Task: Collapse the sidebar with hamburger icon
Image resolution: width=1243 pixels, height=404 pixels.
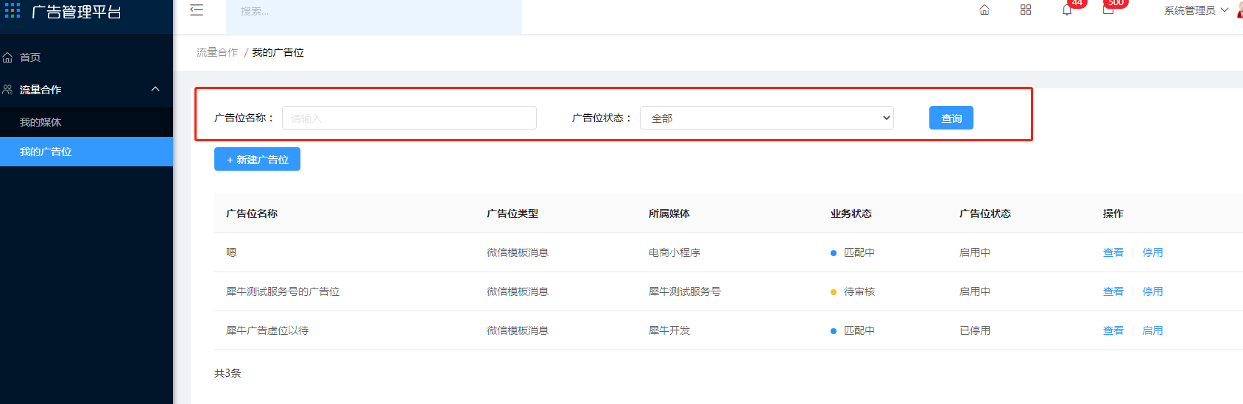Action: click(x=197, y=10)
